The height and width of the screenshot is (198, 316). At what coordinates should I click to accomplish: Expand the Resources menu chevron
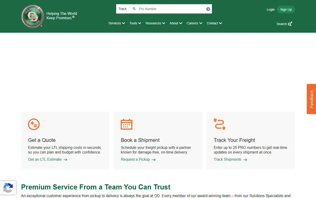(164, 23)
